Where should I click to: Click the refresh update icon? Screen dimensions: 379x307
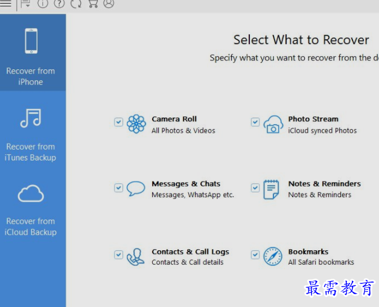[x=76, y=4]
